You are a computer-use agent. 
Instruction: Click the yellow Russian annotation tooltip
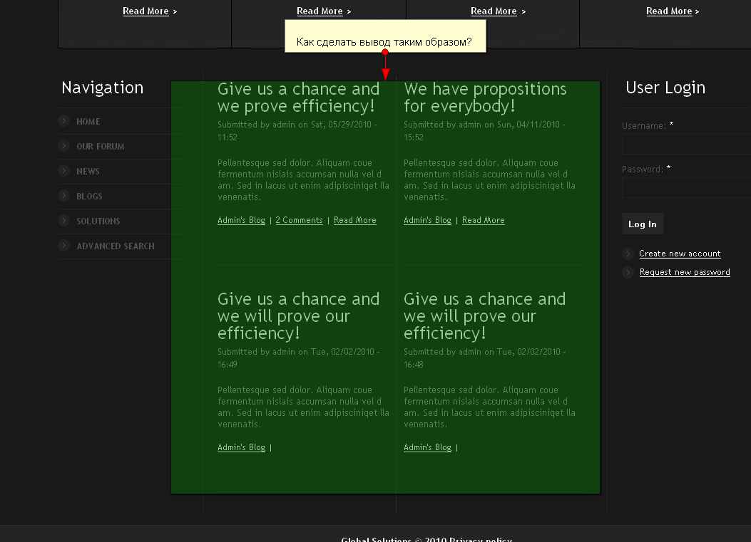pos(384,36)
